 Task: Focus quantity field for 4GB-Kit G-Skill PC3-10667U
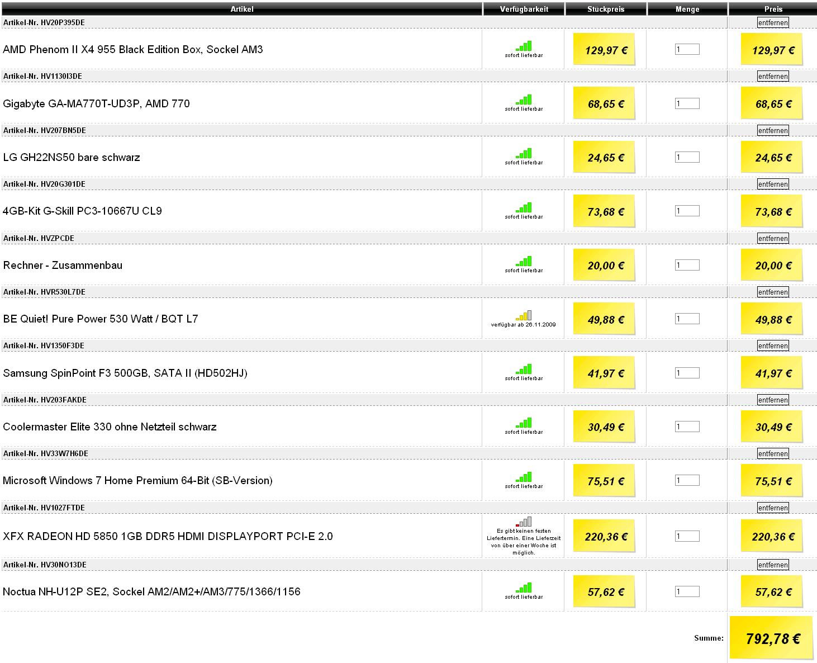pos(687,211)
